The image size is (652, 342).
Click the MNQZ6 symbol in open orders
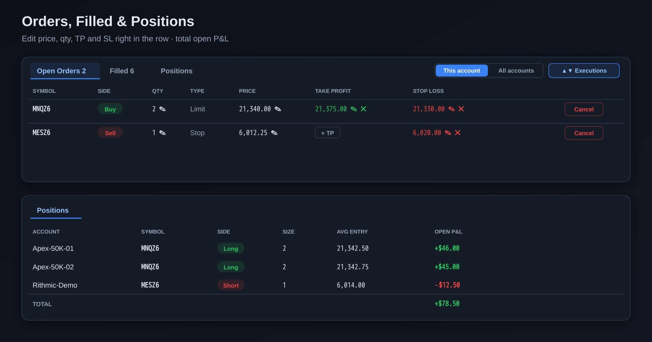(x=41, y=109)
